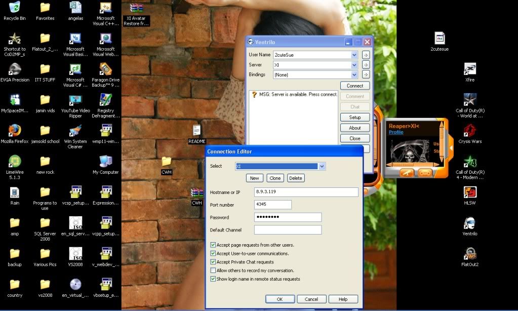The image size is (518, 311).
Task: Select the EVGA Precision desktop icon
Action: [15, 72]
